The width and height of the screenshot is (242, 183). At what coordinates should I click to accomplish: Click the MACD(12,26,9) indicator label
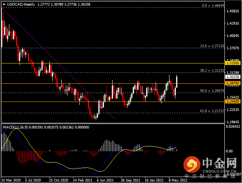[16, 127]
